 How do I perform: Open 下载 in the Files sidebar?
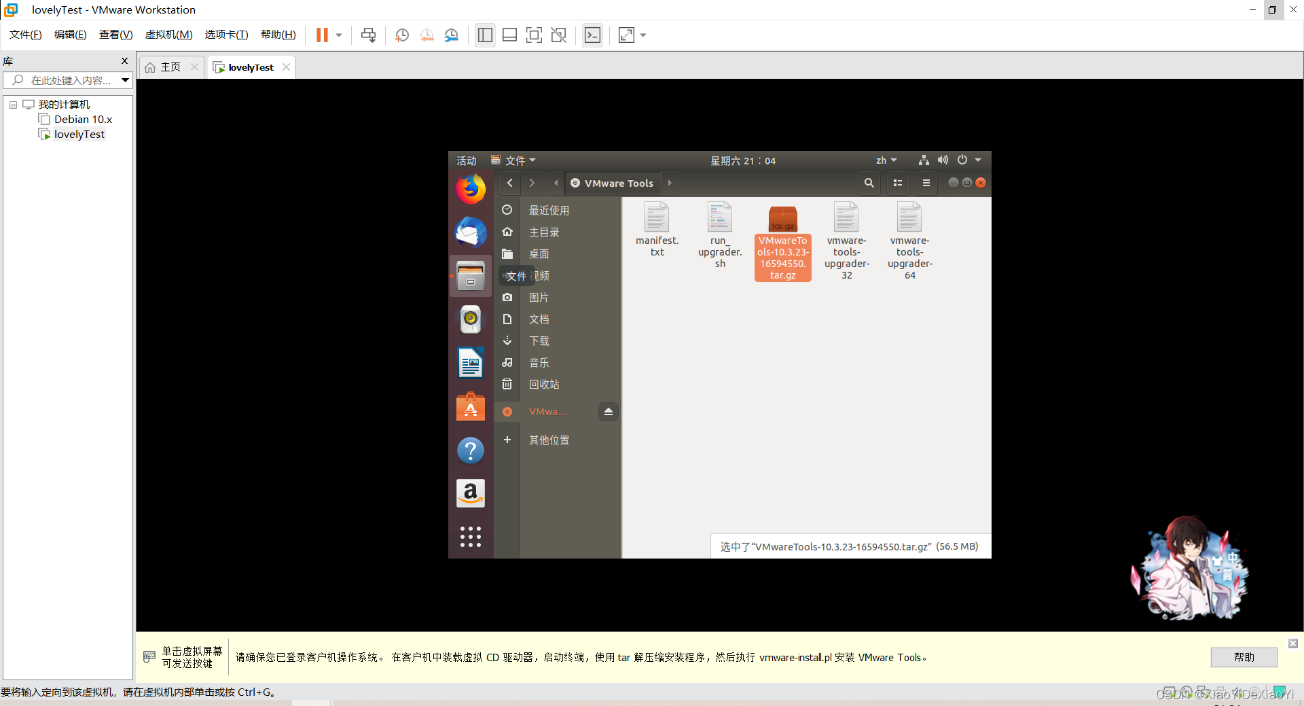click(x=558, y=341)
